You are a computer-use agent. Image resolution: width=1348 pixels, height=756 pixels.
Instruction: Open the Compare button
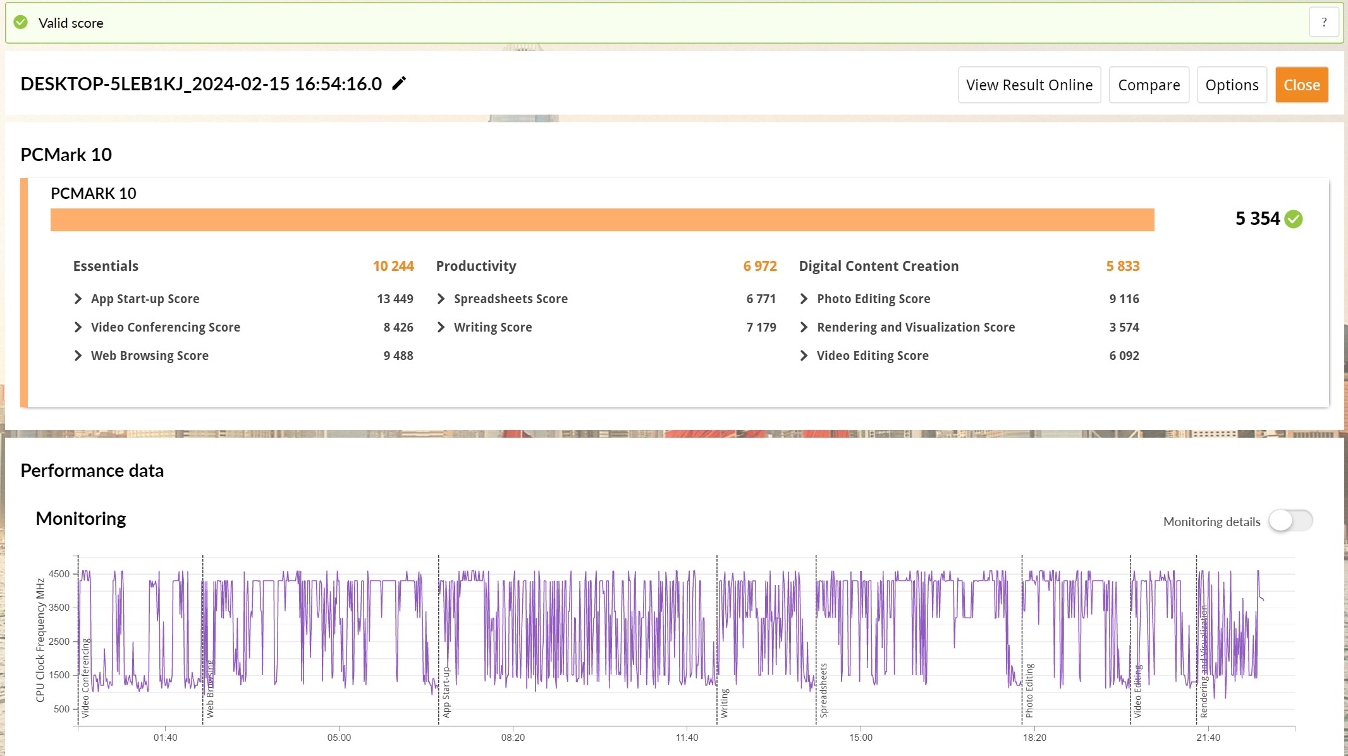pos(1148,85)
